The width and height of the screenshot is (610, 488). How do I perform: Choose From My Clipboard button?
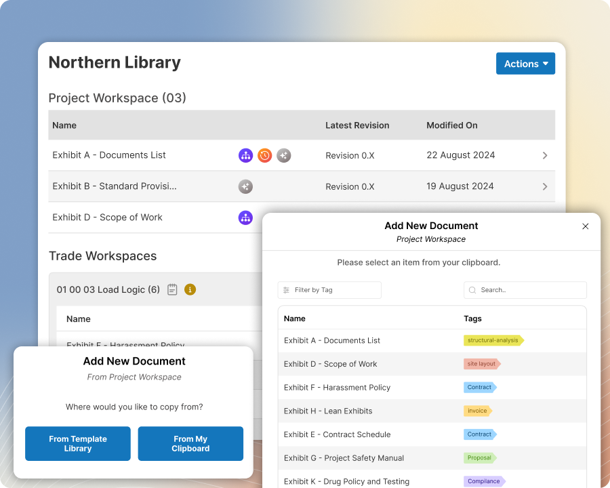(x=190, y=444)
